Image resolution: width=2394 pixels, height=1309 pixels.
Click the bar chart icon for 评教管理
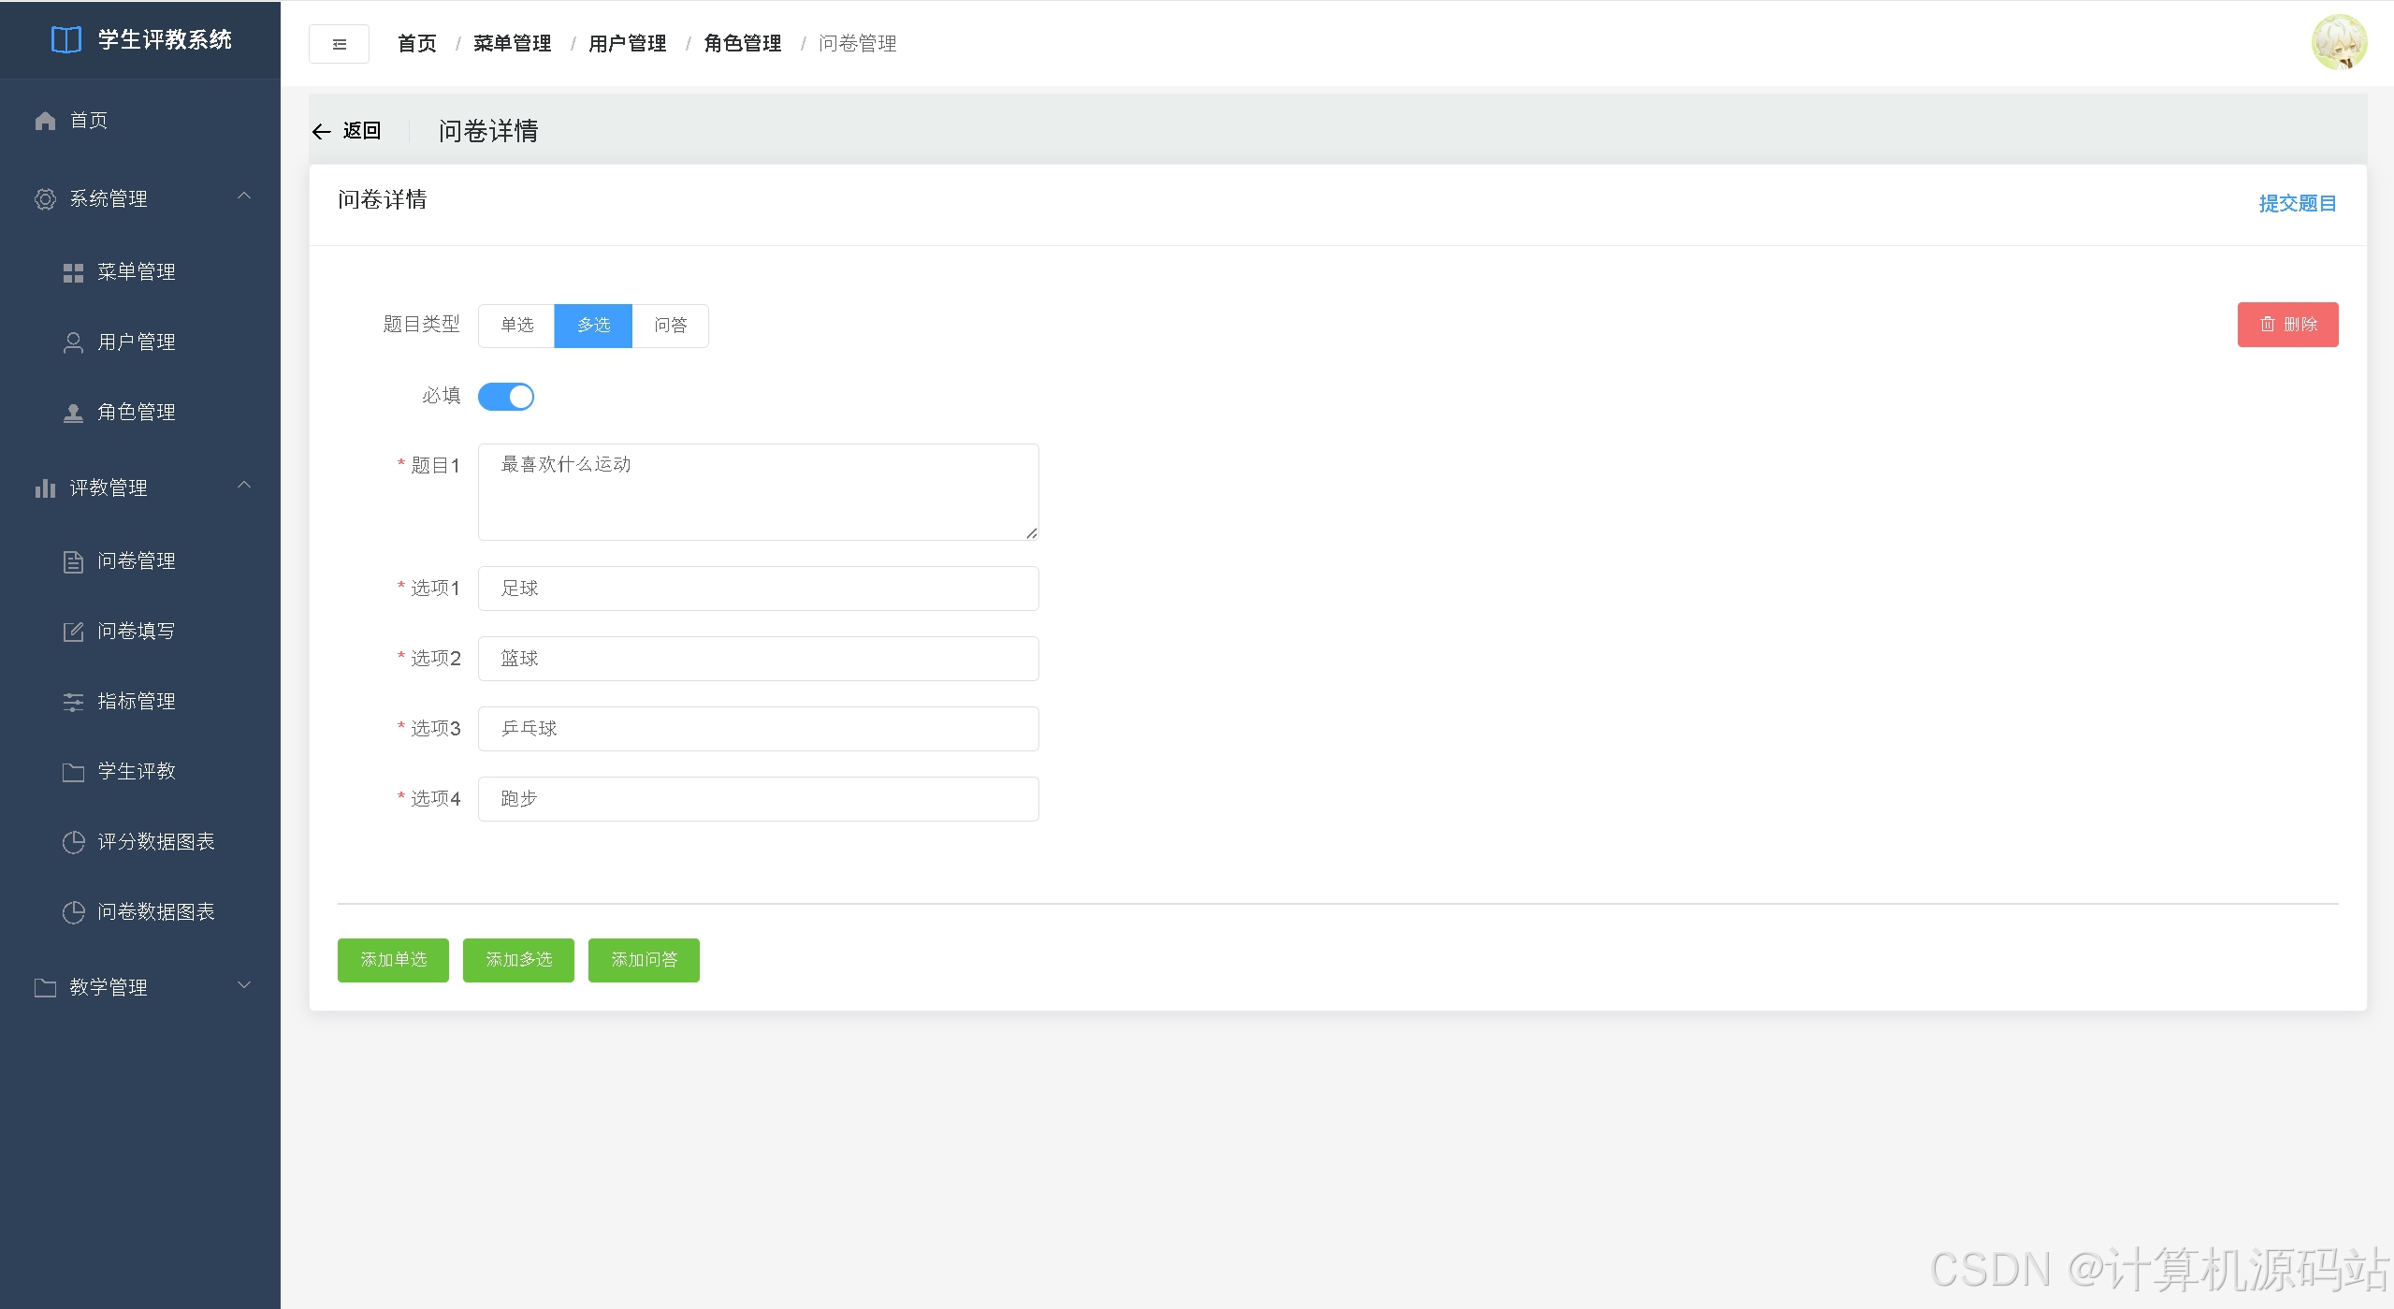[45, 488]
